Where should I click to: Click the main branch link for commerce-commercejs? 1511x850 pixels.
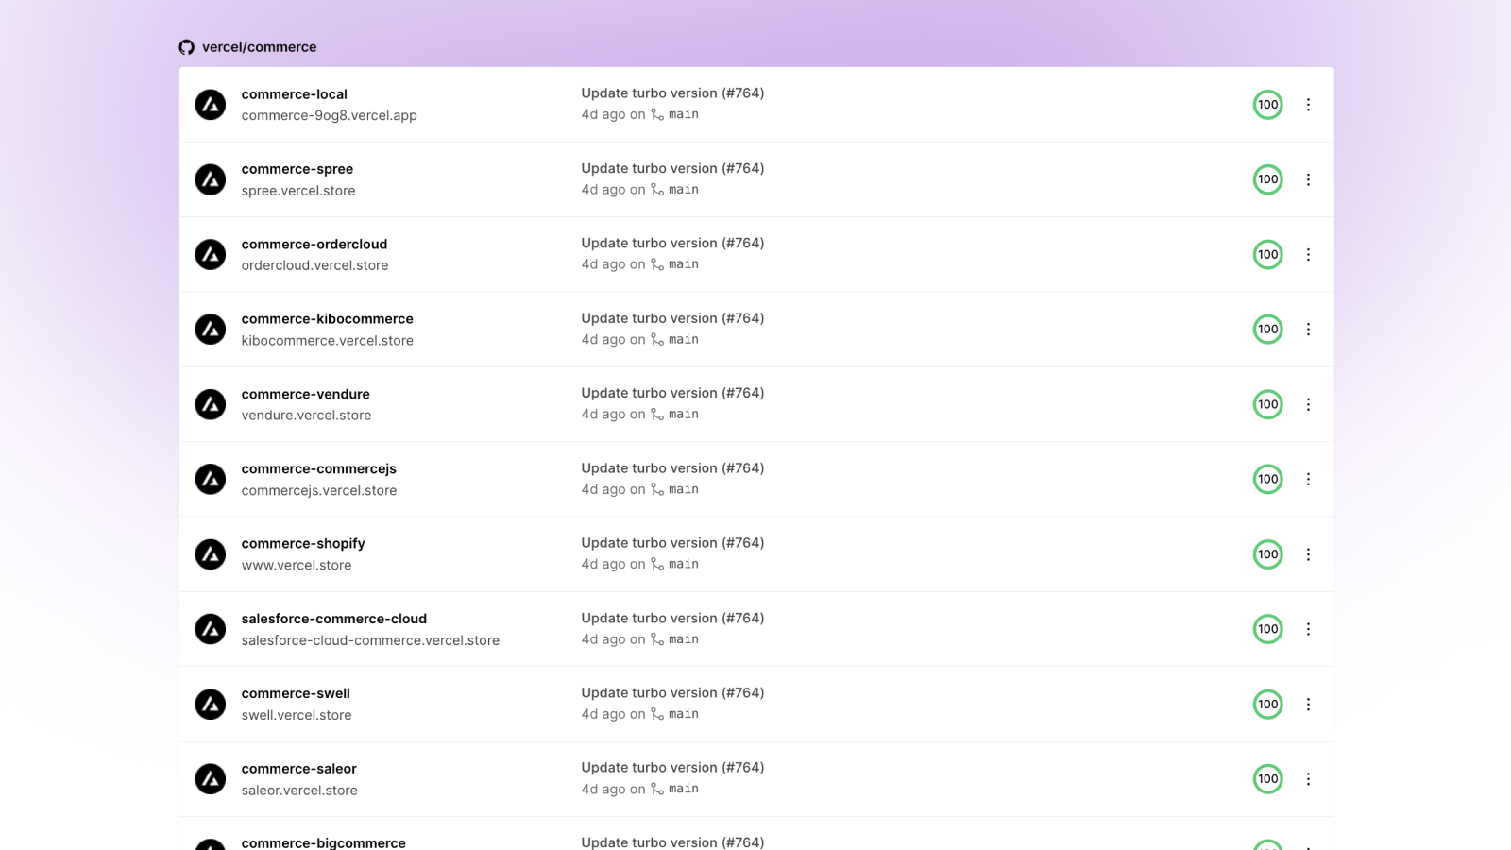point(683,489)
